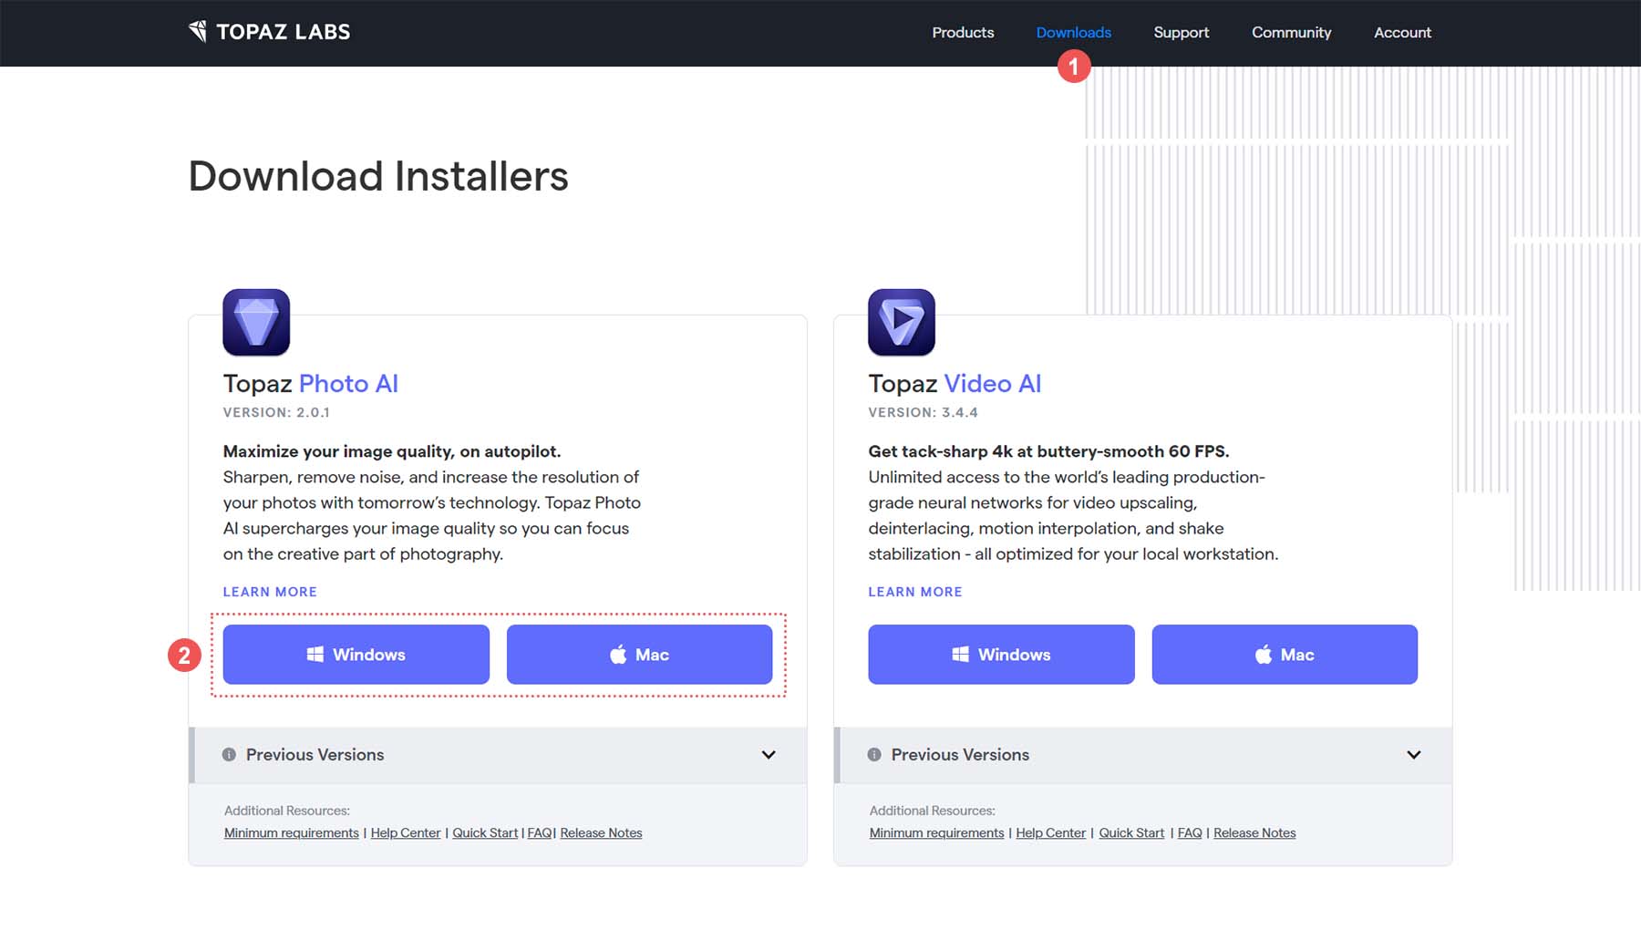Click Learn More under Video AI
Image resolution: width=1641 pixels, height=951 pixels.
914,592
